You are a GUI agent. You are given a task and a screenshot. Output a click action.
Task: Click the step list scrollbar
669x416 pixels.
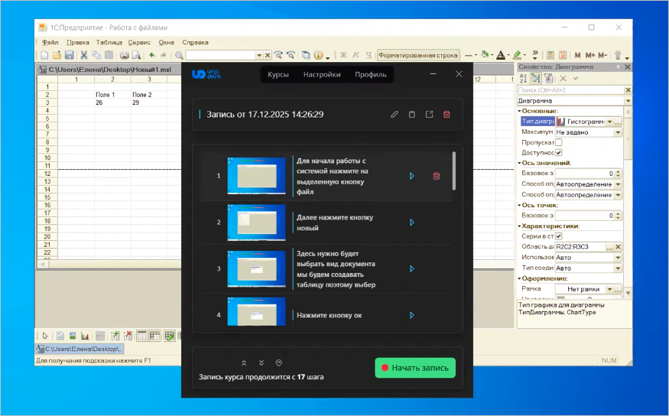[454, 171]
